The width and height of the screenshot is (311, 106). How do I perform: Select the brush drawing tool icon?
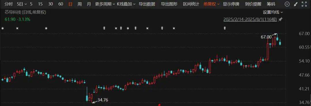(x=295, y=4)
